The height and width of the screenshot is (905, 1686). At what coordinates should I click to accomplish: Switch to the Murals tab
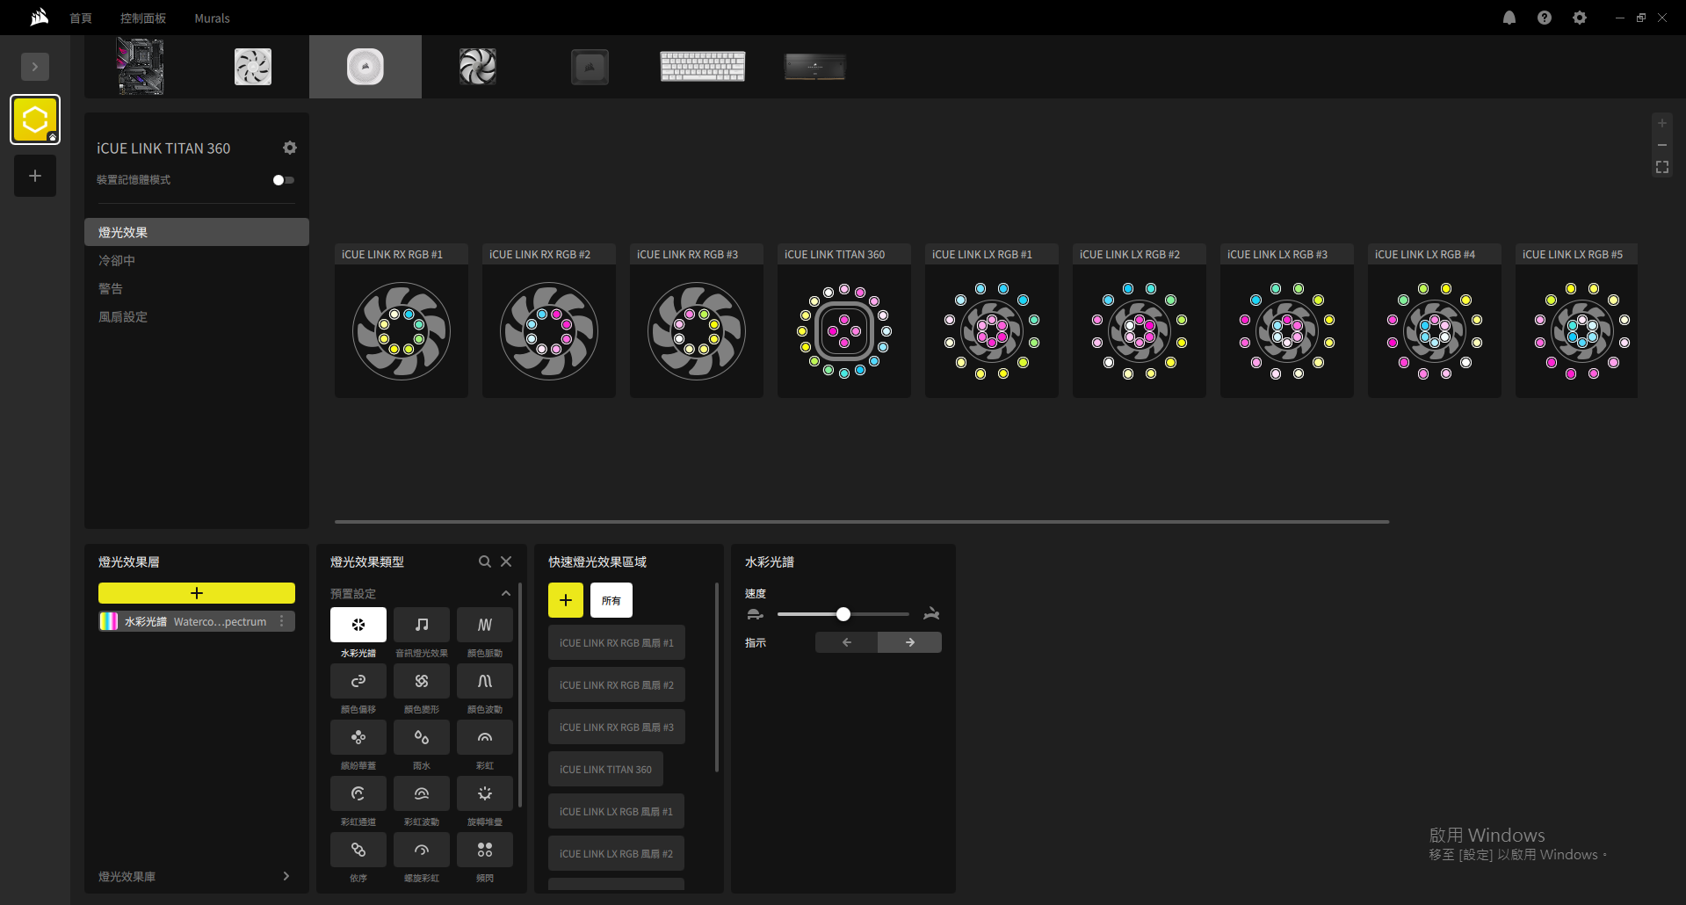(x=212, y=18)
